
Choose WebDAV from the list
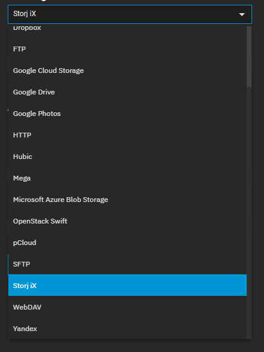(x=128, y=307)
